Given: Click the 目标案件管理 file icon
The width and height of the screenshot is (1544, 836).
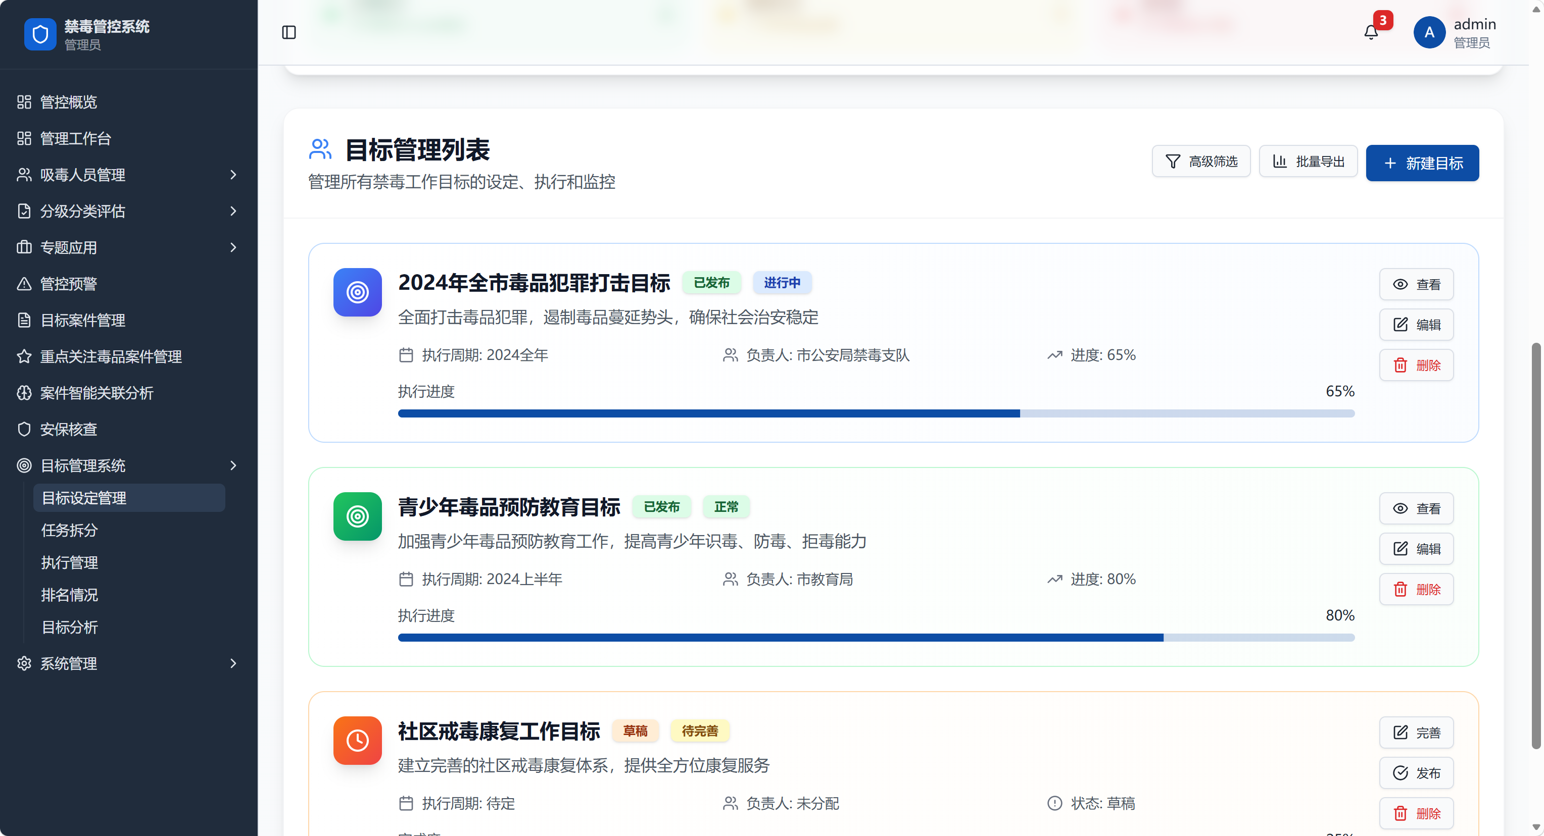Looking at the screenshot, I should [x=24, y=320].
